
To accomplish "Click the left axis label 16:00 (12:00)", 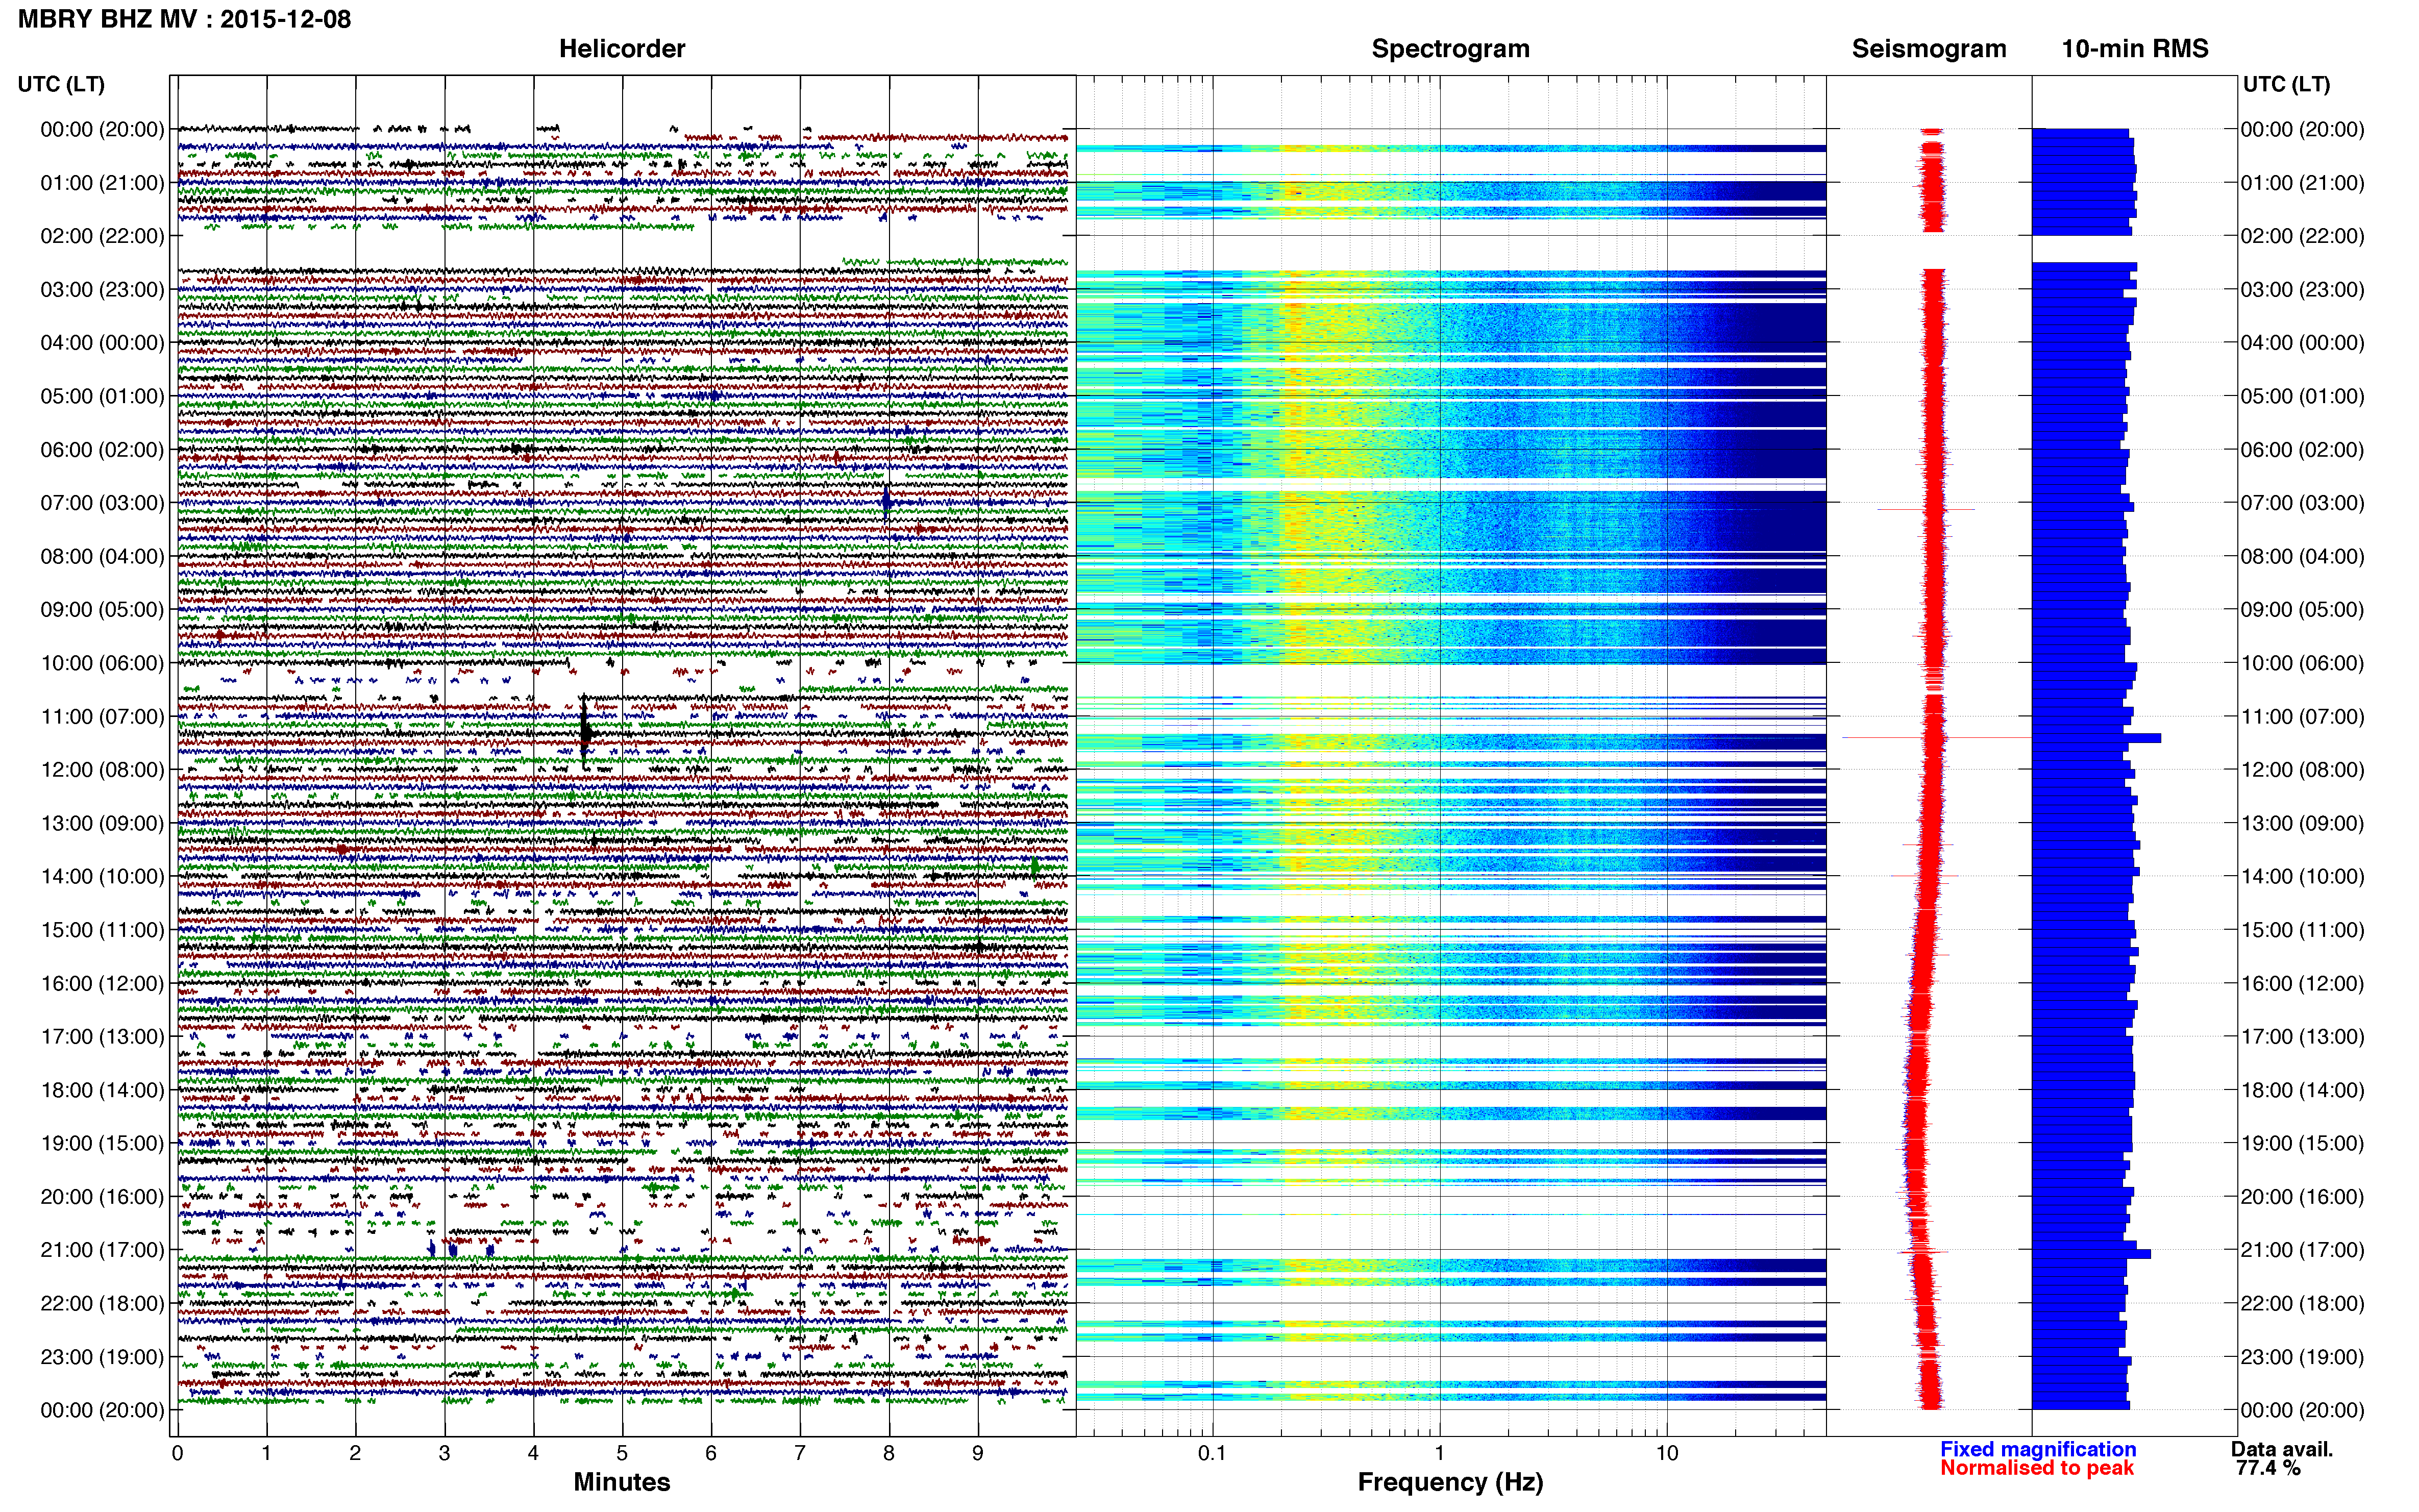I will (x=102, y=983).
